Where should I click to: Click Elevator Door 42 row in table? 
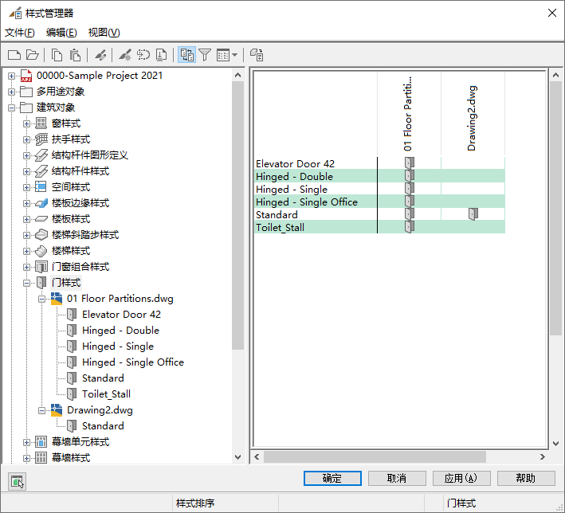pyautogui.click(x=379, y=163)
